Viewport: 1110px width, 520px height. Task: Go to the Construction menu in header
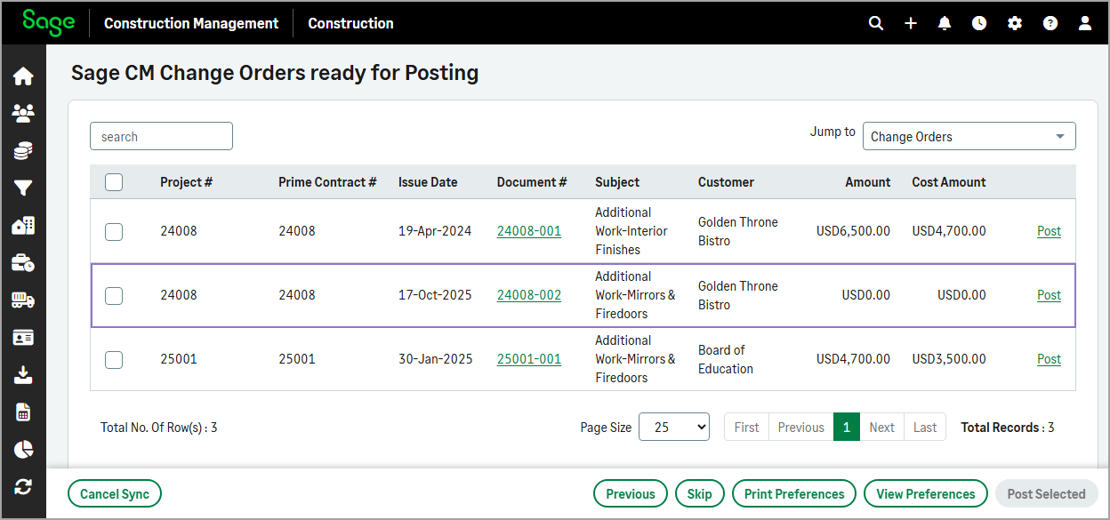(x=350, y=24)
